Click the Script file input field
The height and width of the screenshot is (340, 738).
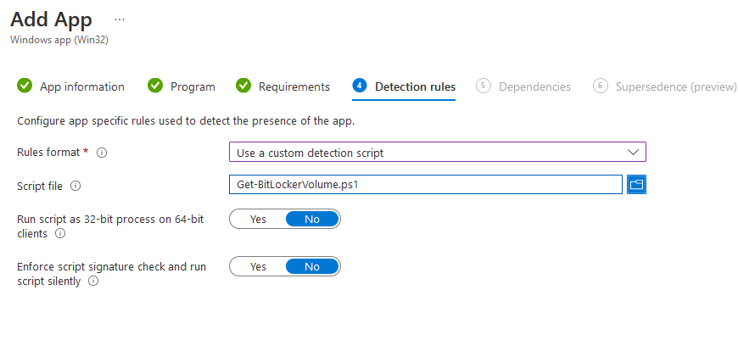tap(426, 184)
